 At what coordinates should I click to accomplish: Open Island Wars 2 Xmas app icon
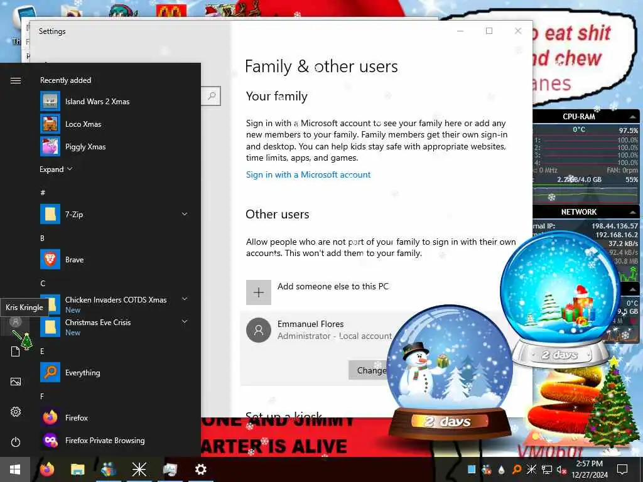[50, 101]
